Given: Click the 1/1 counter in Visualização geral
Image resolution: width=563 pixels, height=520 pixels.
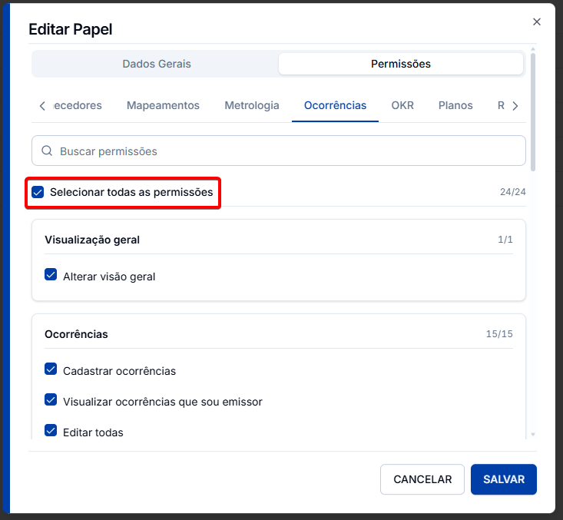Looking at the screenshot, I should click(x=505, y=240).
